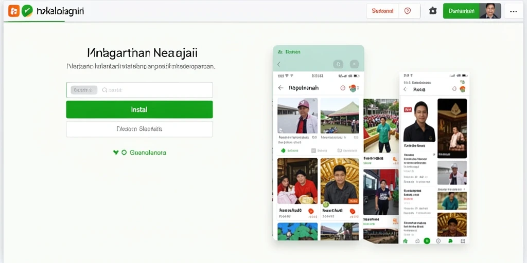The width and height of the screenshot is (527, 263).
Task: Click green round badge below gold photo
Action: [325, 204]
